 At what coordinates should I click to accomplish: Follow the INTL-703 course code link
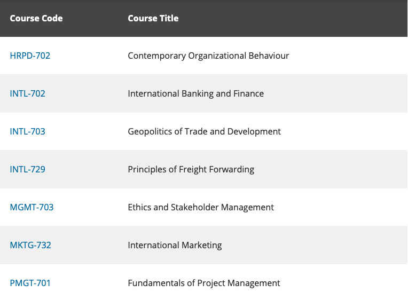[27, 131]
